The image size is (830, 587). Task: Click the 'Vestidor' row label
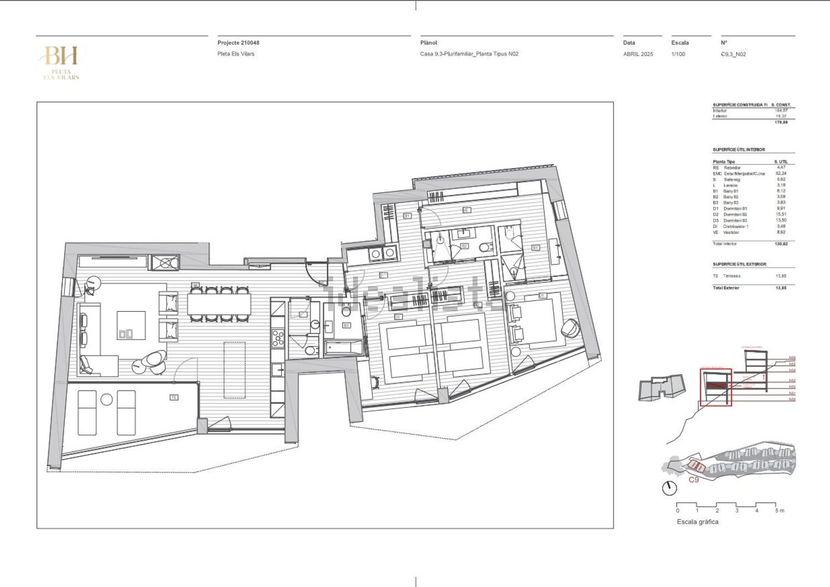coord(732,232)
